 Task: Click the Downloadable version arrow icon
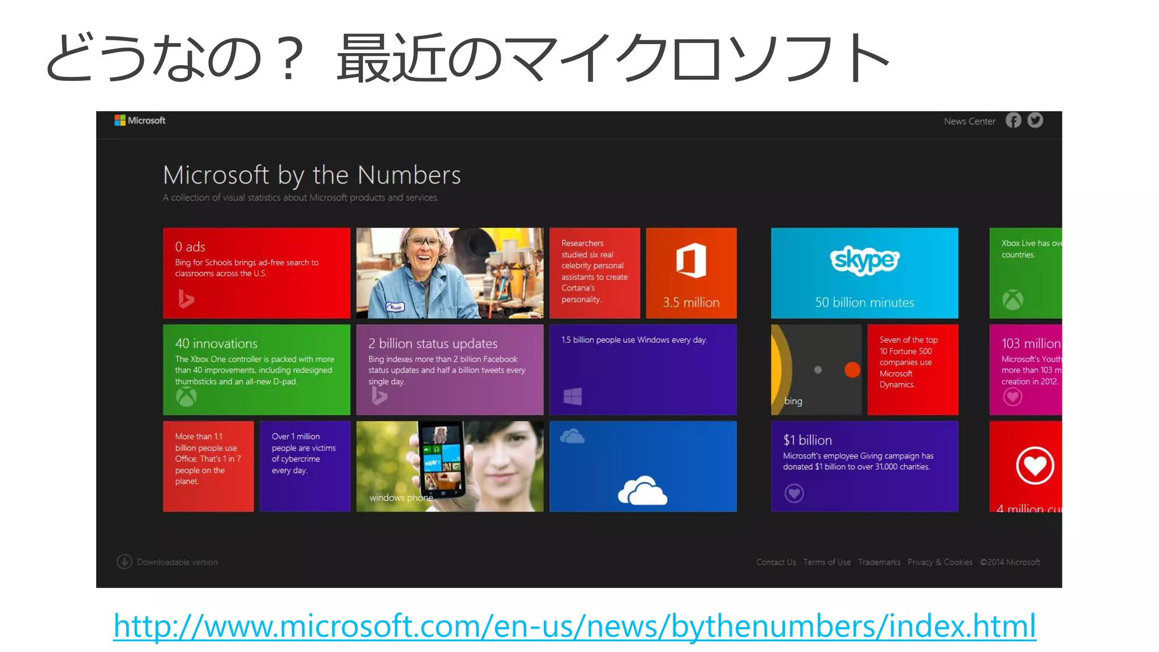click(125, 561)
